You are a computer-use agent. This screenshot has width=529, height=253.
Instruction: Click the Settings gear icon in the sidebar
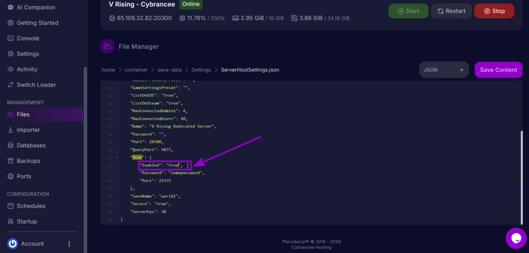pos(10,54)
